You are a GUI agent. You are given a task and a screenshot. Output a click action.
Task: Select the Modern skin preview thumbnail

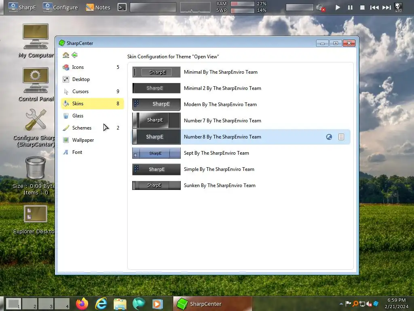(156, 104)
